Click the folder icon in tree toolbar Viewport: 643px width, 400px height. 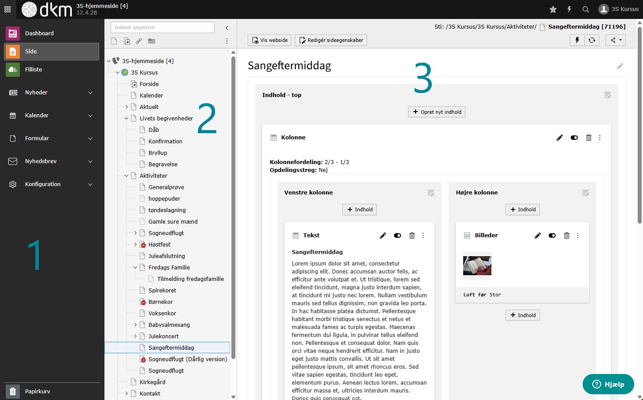click(x=152, y=41)
